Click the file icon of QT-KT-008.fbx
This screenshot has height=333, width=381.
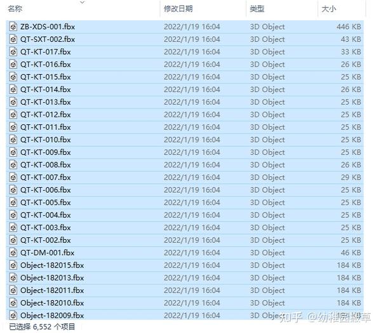click(13, 165)
